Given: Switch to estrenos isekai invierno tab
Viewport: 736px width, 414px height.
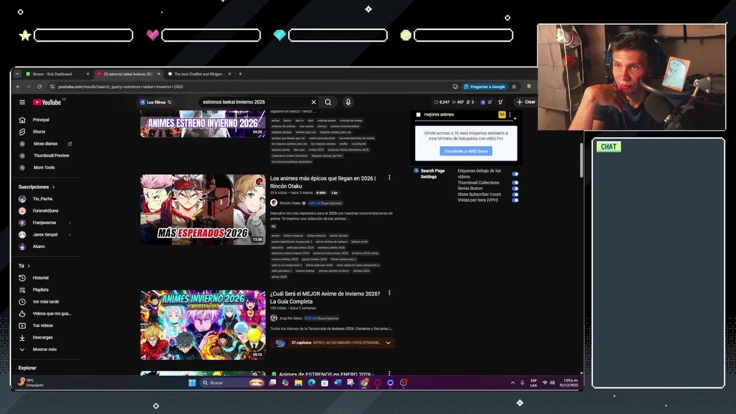Looking at the screenshot, I should (128, 74).
